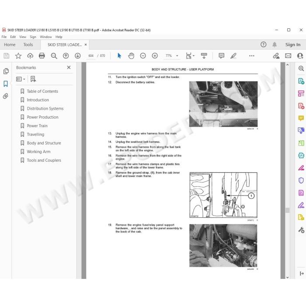The image size is (306, 306).
Task: Open notifications bell
Action: tap(275, 45)
